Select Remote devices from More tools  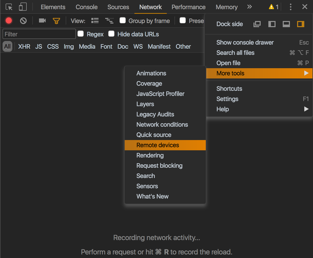(x=158, y=145)
